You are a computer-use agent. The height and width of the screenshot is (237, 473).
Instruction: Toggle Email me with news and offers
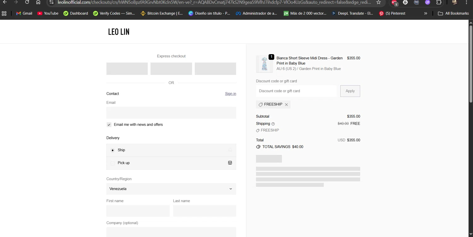point(109,125)
